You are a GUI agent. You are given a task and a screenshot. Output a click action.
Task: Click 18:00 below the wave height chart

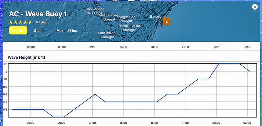tap(154, 123)
